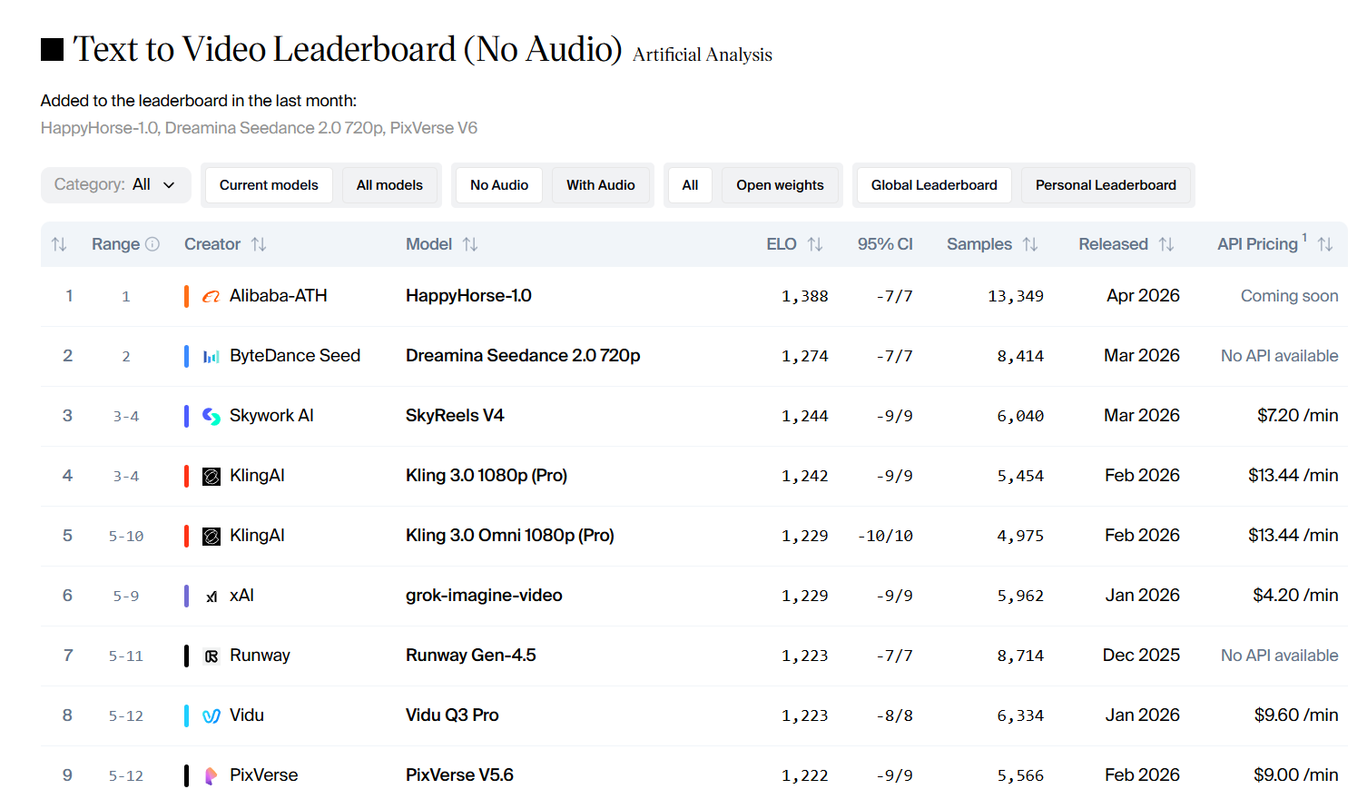Screen dimensions: 1367x799
Task: Open the Category dropdown
Action: click(x=115, y=184)
